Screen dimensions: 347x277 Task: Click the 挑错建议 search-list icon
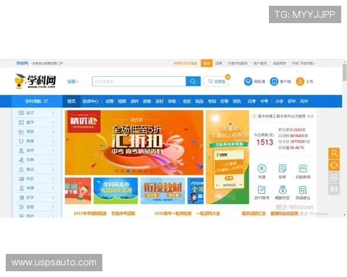coord(302,190)
